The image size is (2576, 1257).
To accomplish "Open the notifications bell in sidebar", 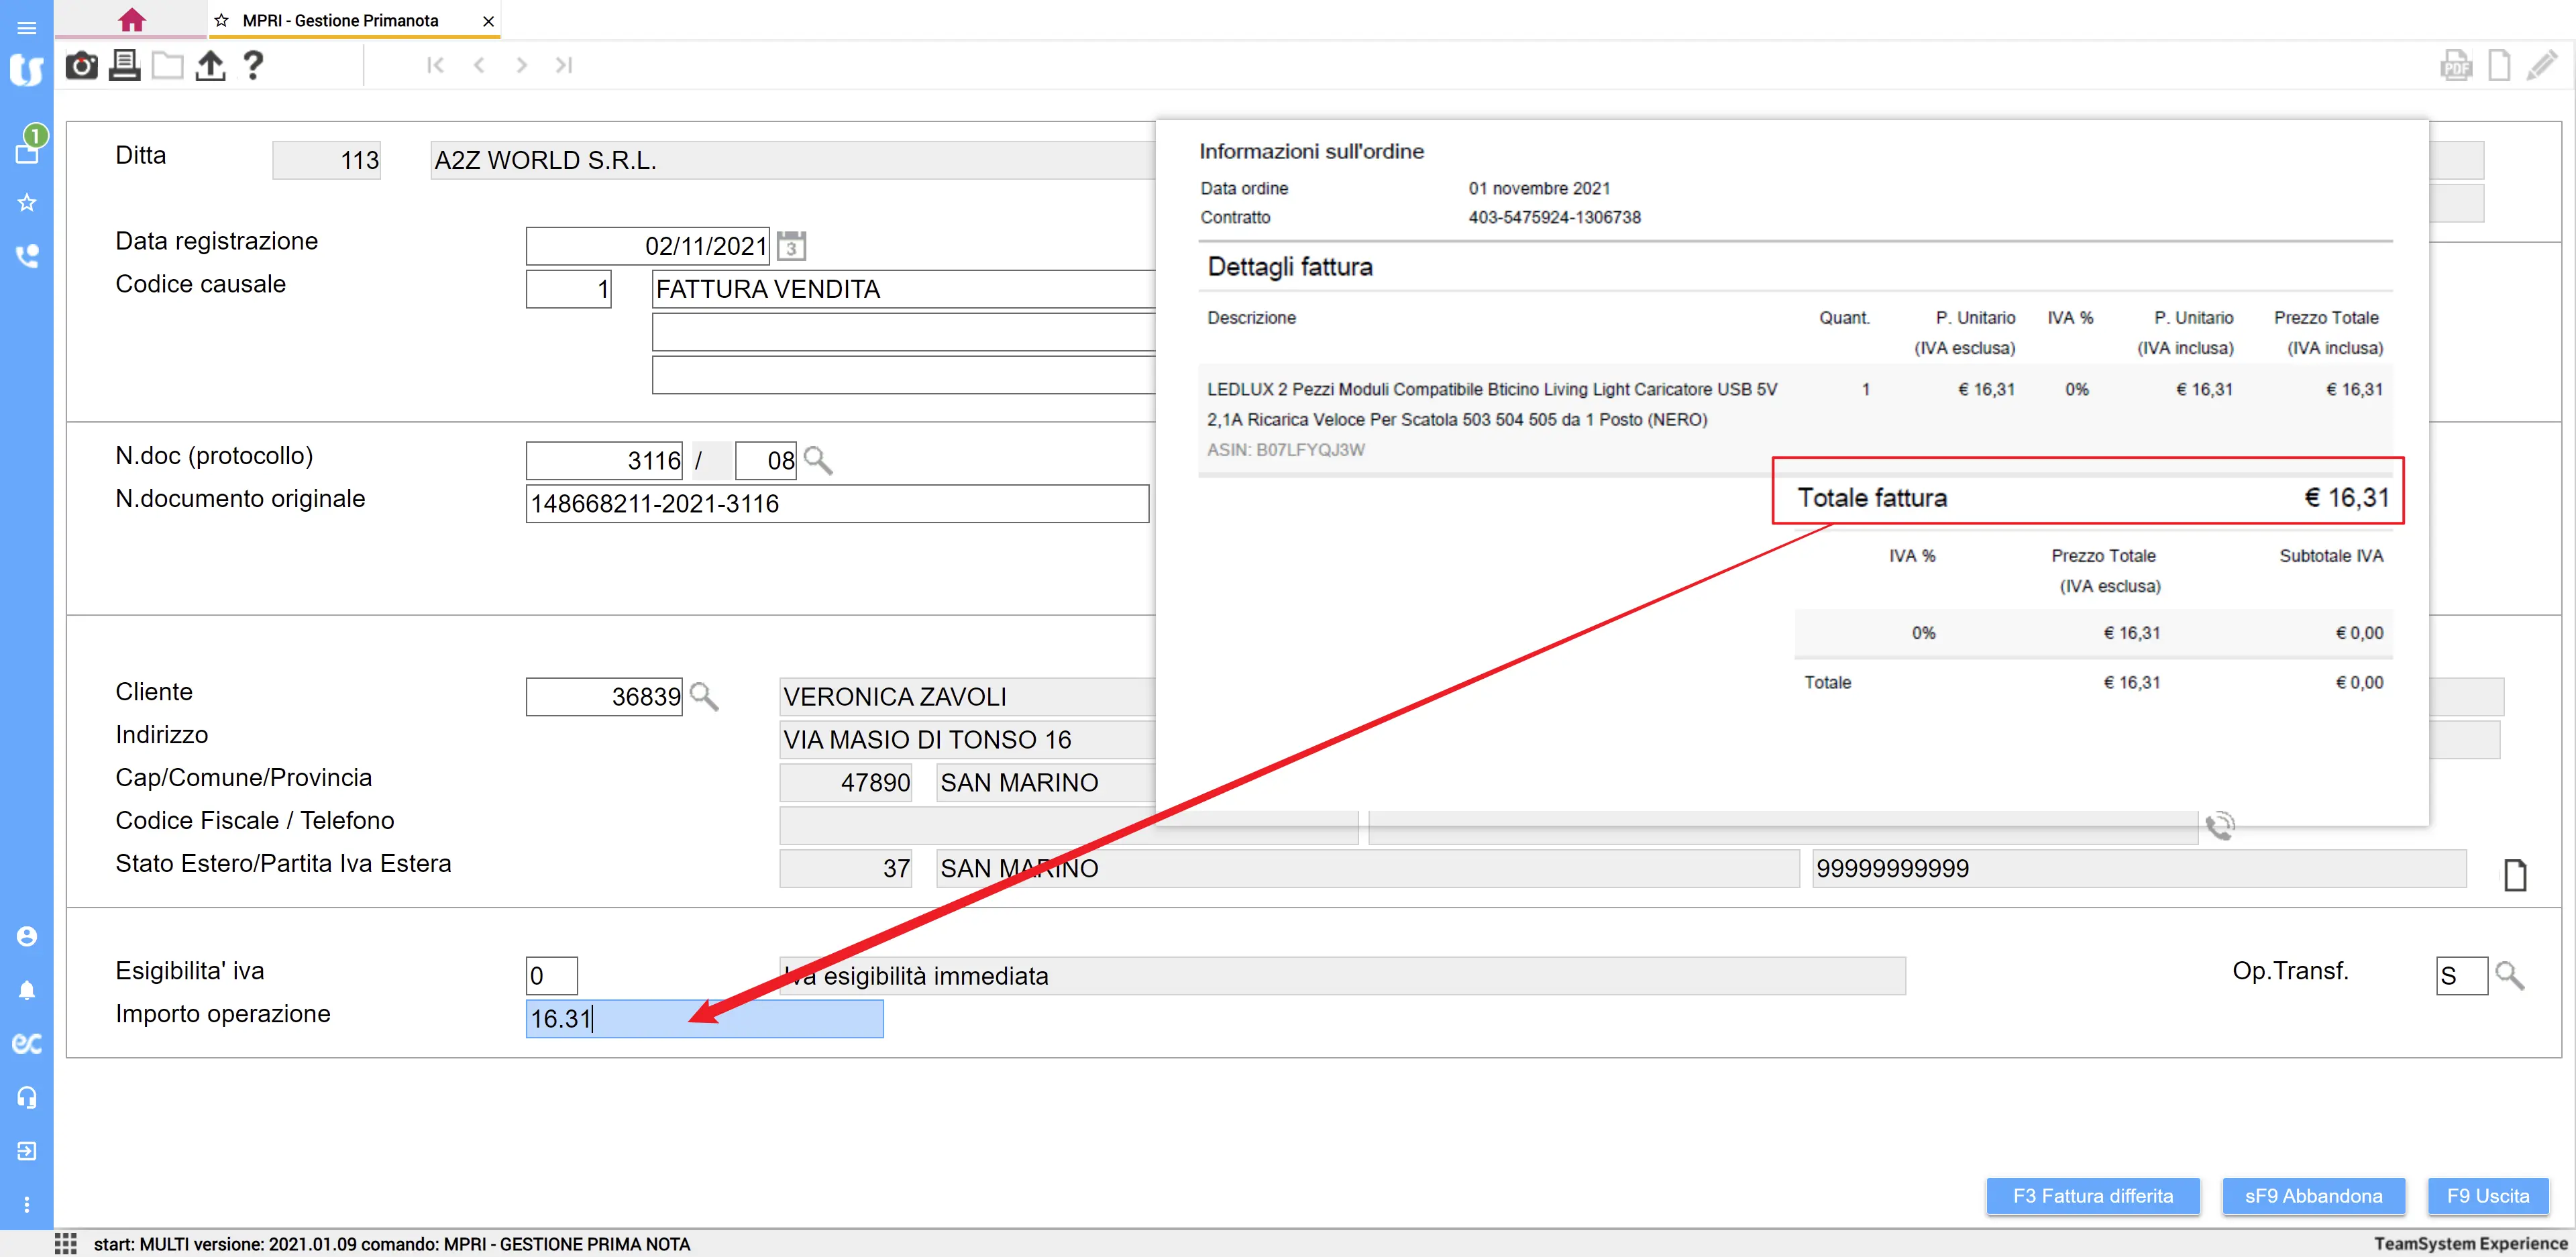I will point(27,991).
